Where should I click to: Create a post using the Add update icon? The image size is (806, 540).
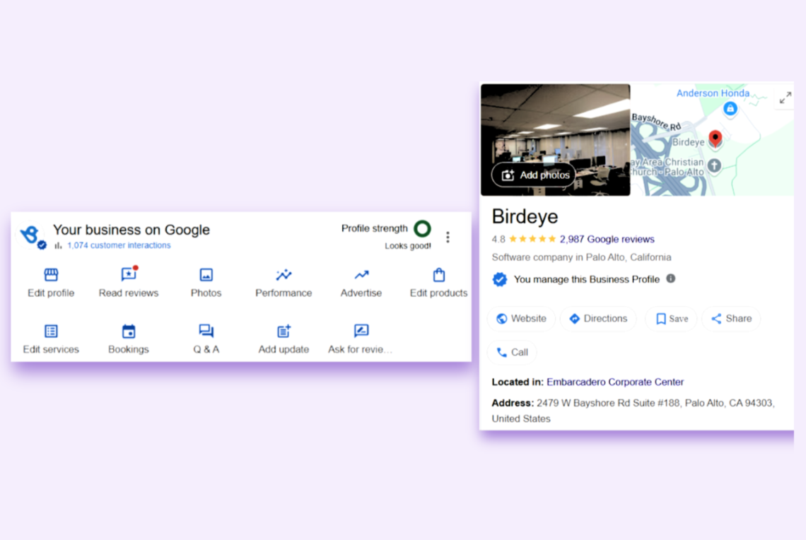click(283, 331)
